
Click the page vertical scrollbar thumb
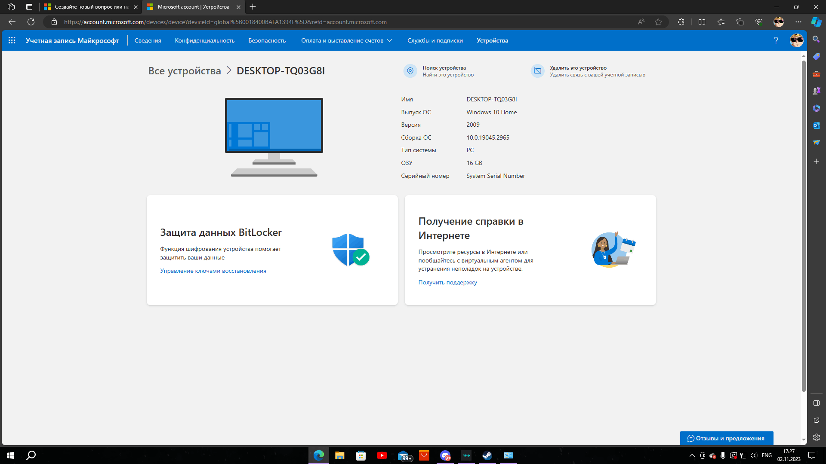coord(803,226)
